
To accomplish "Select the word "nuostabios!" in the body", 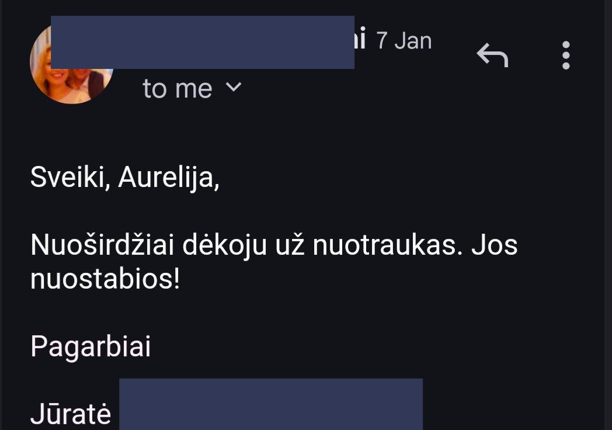I will click(x=105, y=279).
